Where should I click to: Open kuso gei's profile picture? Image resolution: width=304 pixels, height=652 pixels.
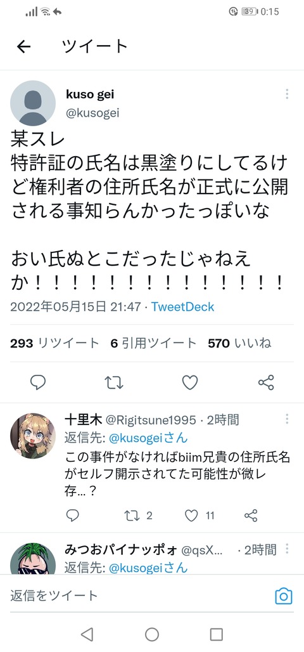click(x=33, y=103)
